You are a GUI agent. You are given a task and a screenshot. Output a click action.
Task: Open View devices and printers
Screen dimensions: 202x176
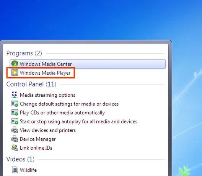tap(48, 130)
